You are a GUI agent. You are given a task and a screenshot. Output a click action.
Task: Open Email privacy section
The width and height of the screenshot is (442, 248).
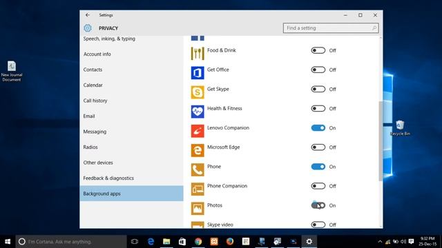[x=89, y=116]
